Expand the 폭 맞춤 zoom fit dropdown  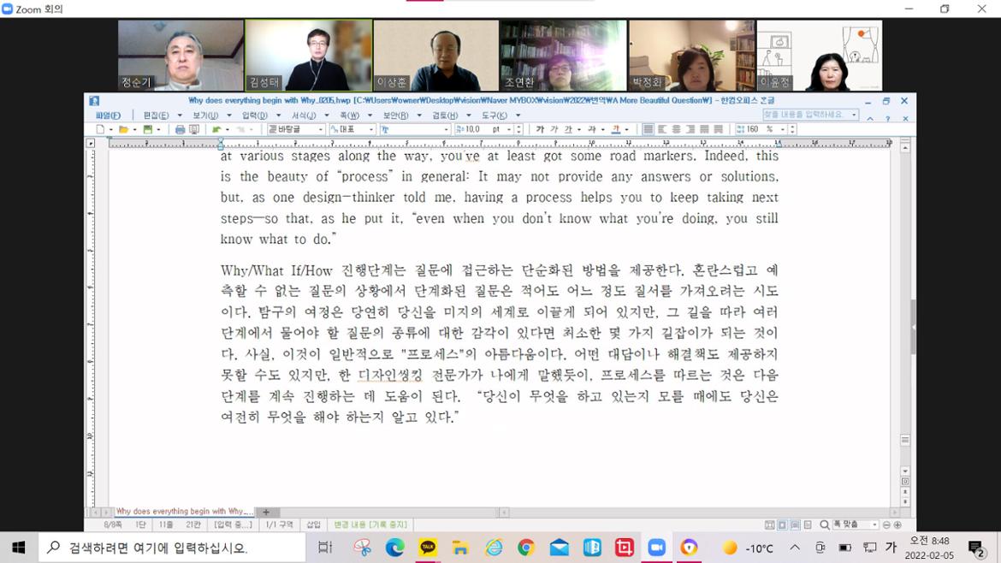click(x=874, y=524)
